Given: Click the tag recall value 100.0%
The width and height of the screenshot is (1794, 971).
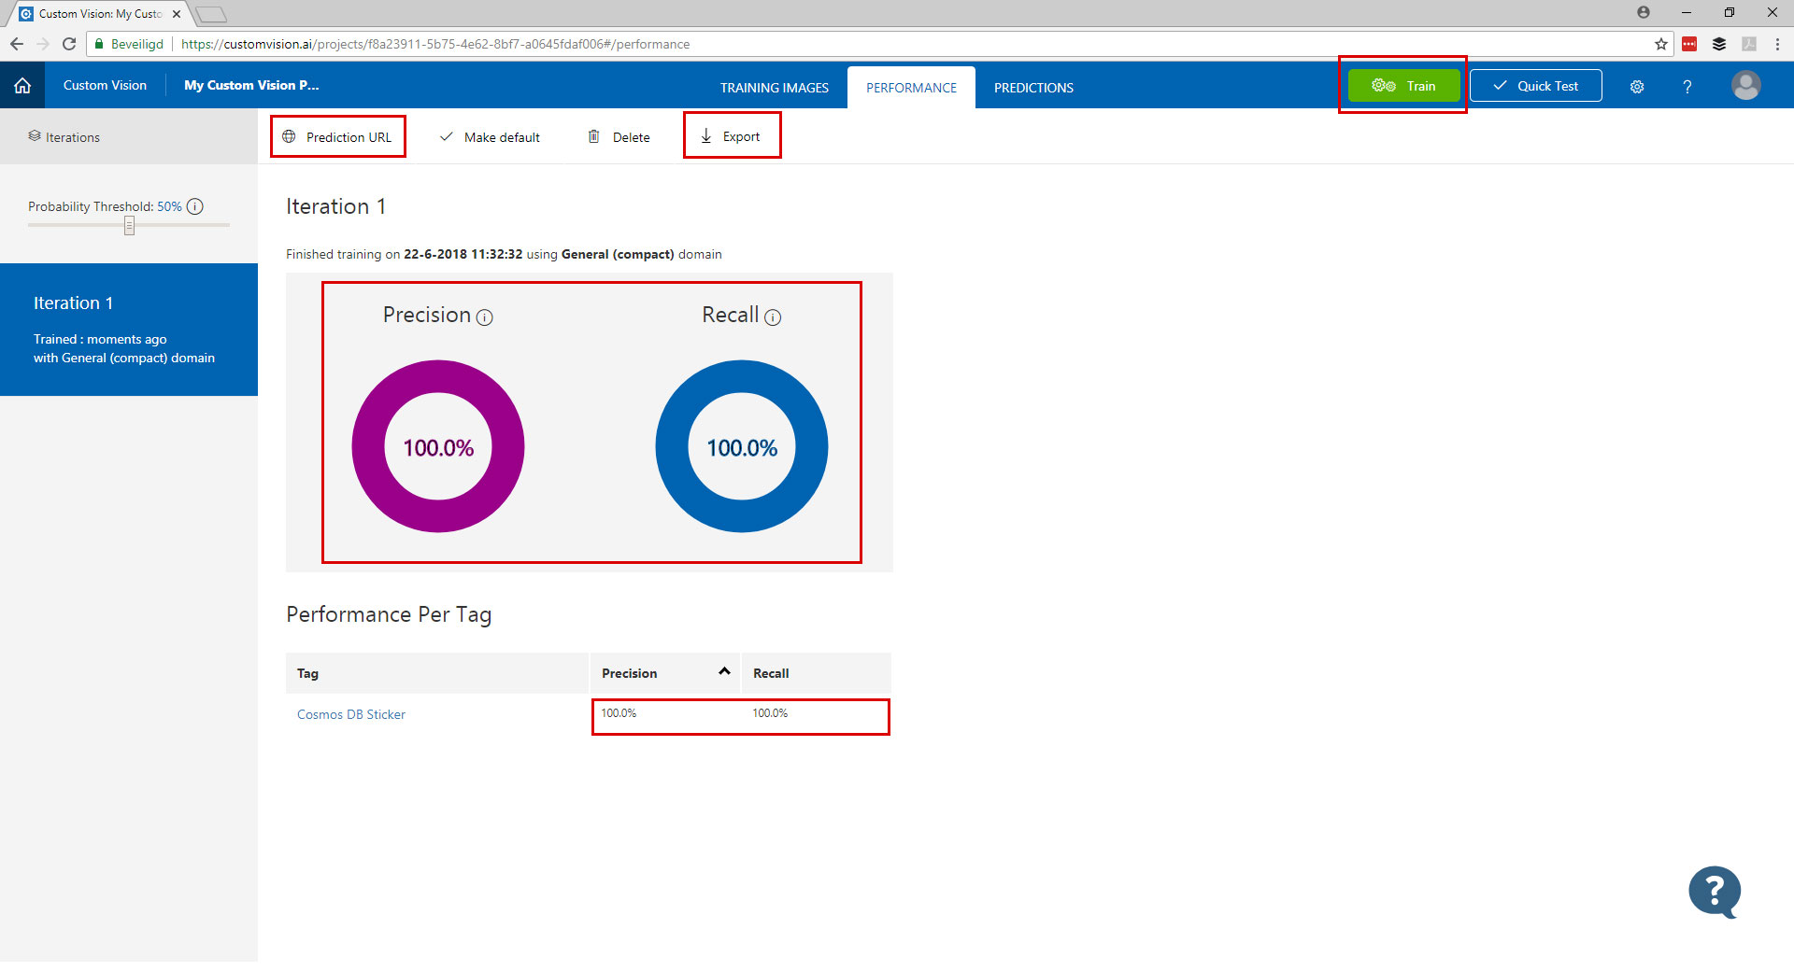Looking at the screenshot, I should (x=770, y=713).
